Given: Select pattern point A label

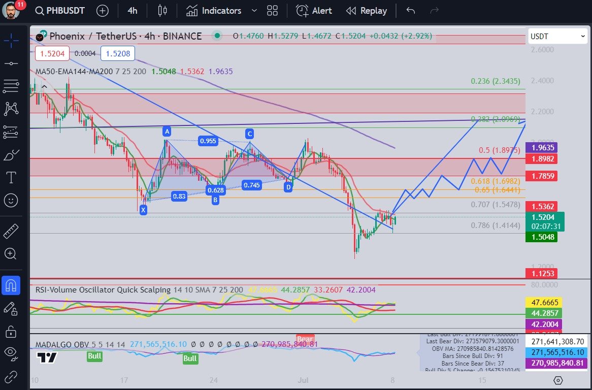Looking at the screenshot, I should (x=167, y=132).
